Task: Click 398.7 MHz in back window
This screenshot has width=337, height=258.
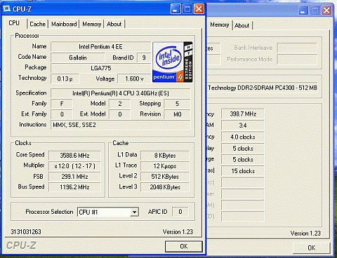Action: coord(243,114)
